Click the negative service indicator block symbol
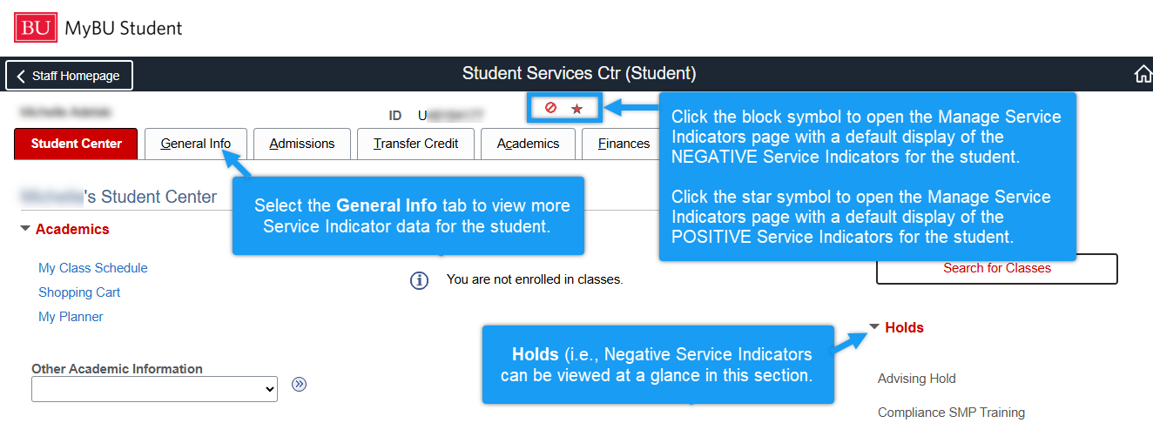 (x=550, y=108)
